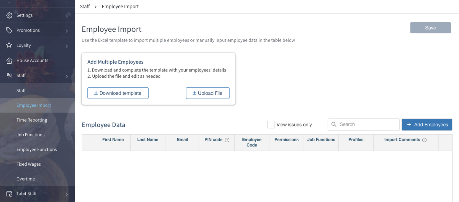
Task: Click the Promotions tag icon
Action: tap(9, 30)
